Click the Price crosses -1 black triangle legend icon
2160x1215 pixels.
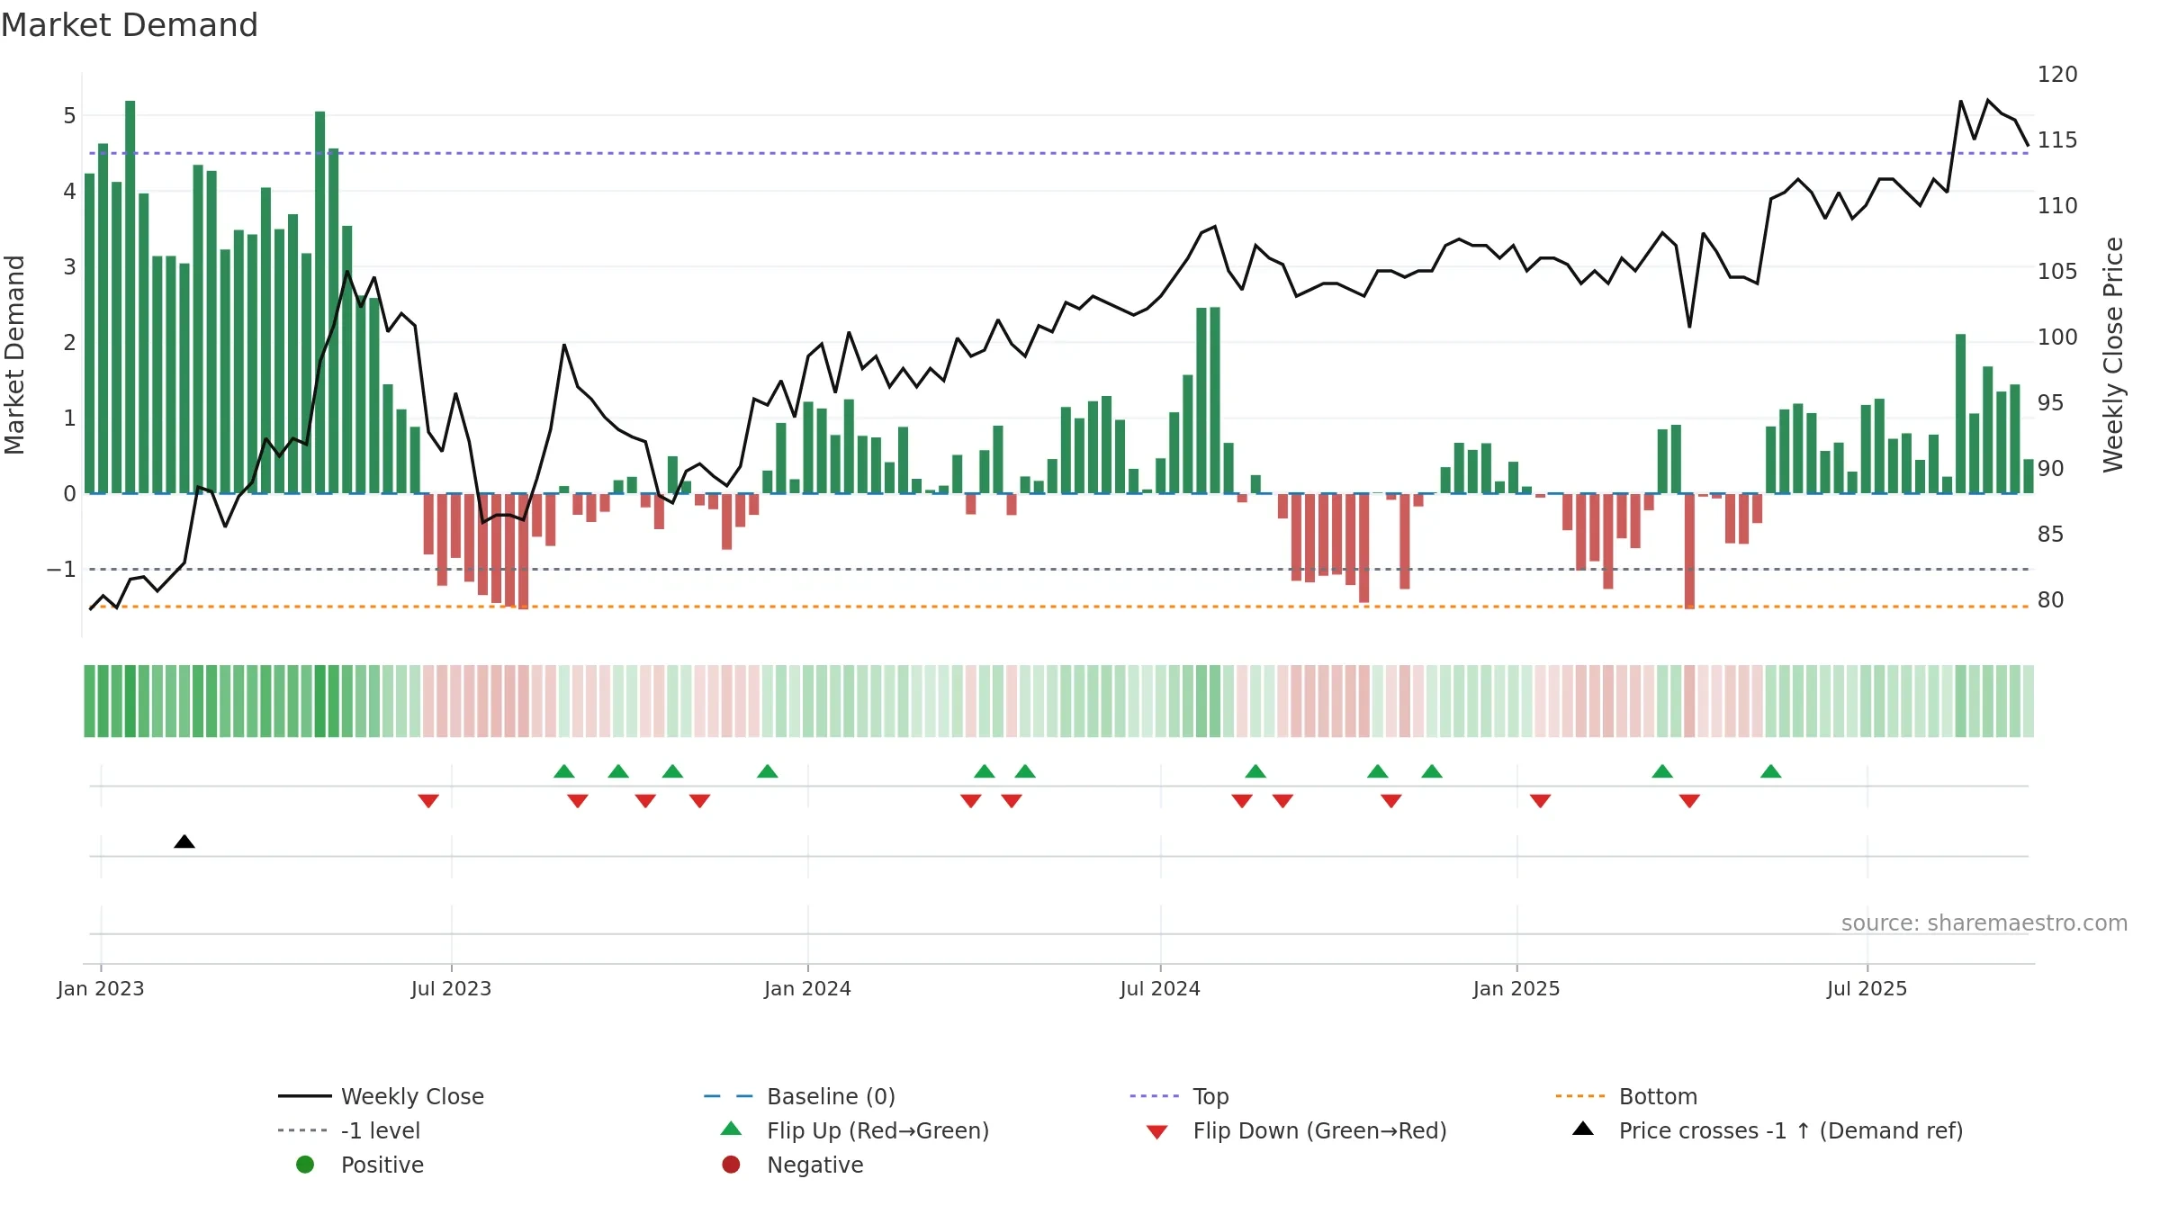(1583, 1129)
